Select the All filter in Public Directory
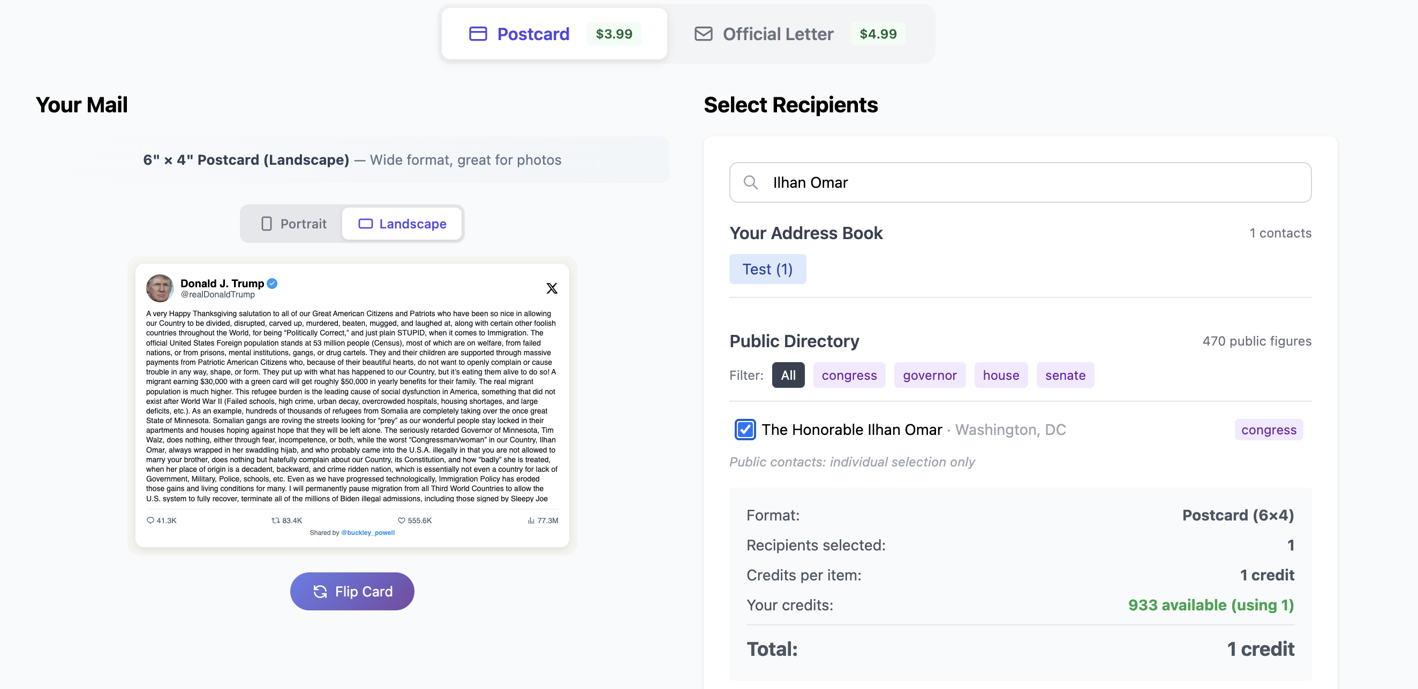 click(788, 375)
